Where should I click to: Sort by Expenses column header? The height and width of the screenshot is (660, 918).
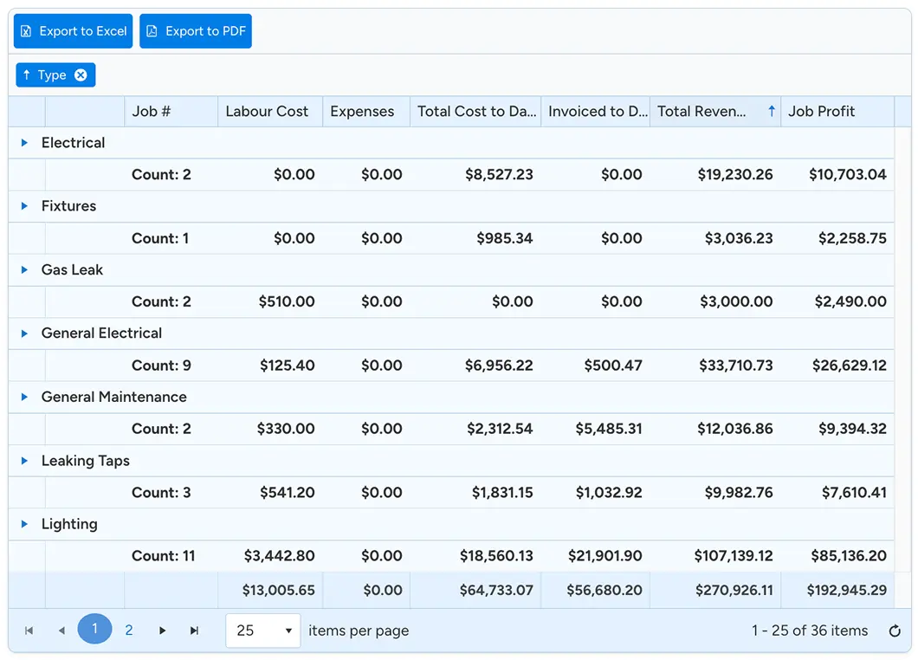366,111
